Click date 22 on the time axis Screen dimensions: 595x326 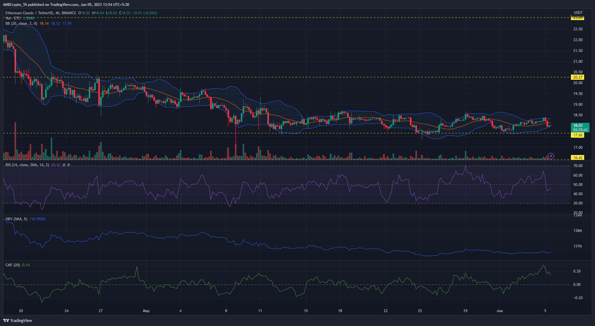click(385, 311)
